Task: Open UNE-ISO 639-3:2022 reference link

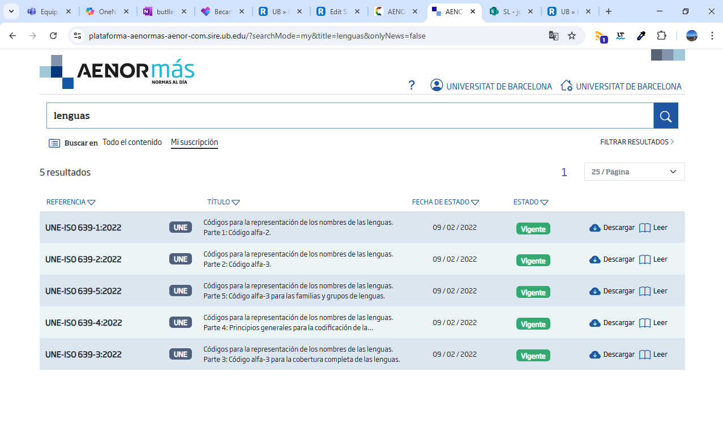Action: pyautogui.click(x=83, y=355)
